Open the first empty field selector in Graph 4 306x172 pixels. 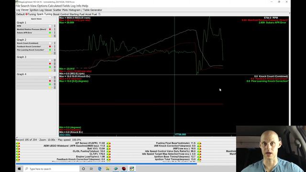pos(32,77)
